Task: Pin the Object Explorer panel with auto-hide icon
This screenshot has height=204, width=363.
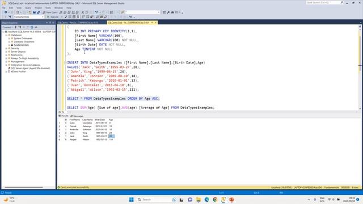Action: [50, 23]
